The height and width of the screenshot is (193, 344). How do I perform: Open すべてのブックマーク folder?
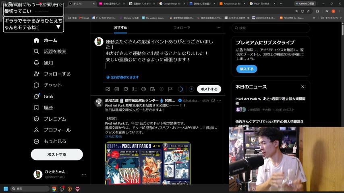click(x=331, y=18)
